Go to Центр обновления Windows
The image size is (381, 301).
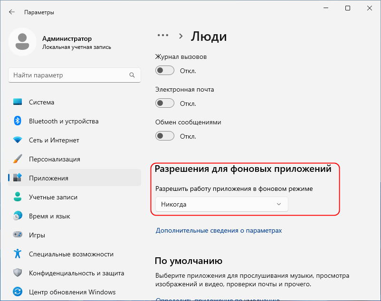point(72,292)
